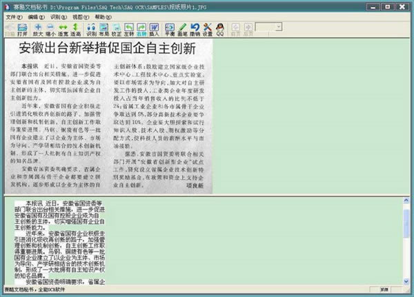Open the 文件(F) menu
The height and width of the screenshot is (297, 414).
(14, 16)
